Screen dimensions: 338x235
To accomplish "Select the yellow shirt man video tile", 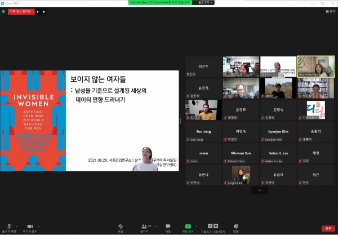I will tap(203, 110).
